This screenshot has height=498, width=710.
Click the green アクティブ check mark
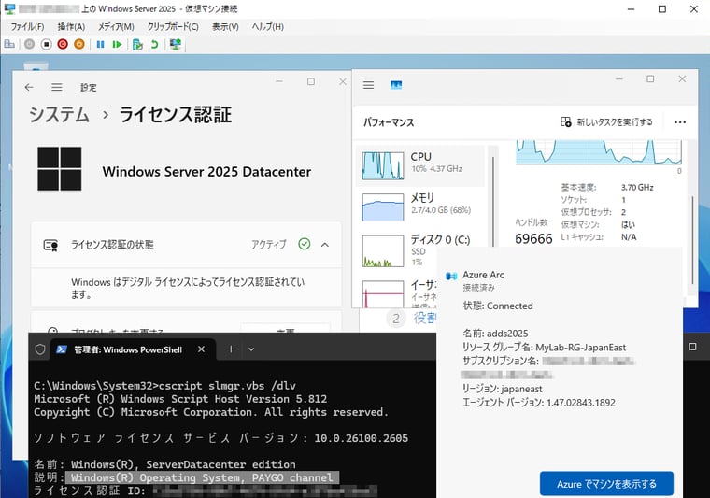coord(305,244)
